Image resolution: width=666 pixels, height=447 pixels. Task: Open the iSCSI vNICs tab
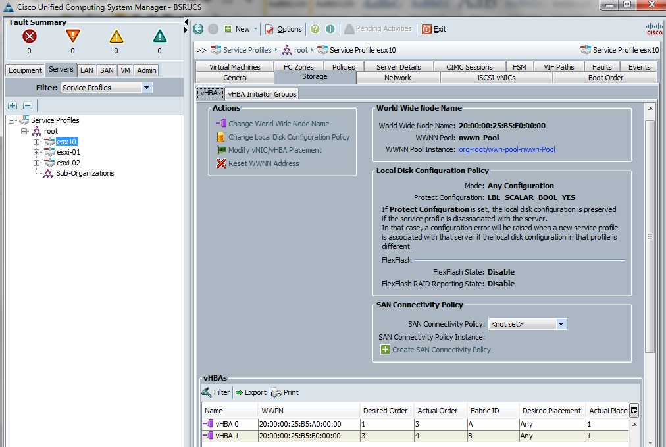496,78
